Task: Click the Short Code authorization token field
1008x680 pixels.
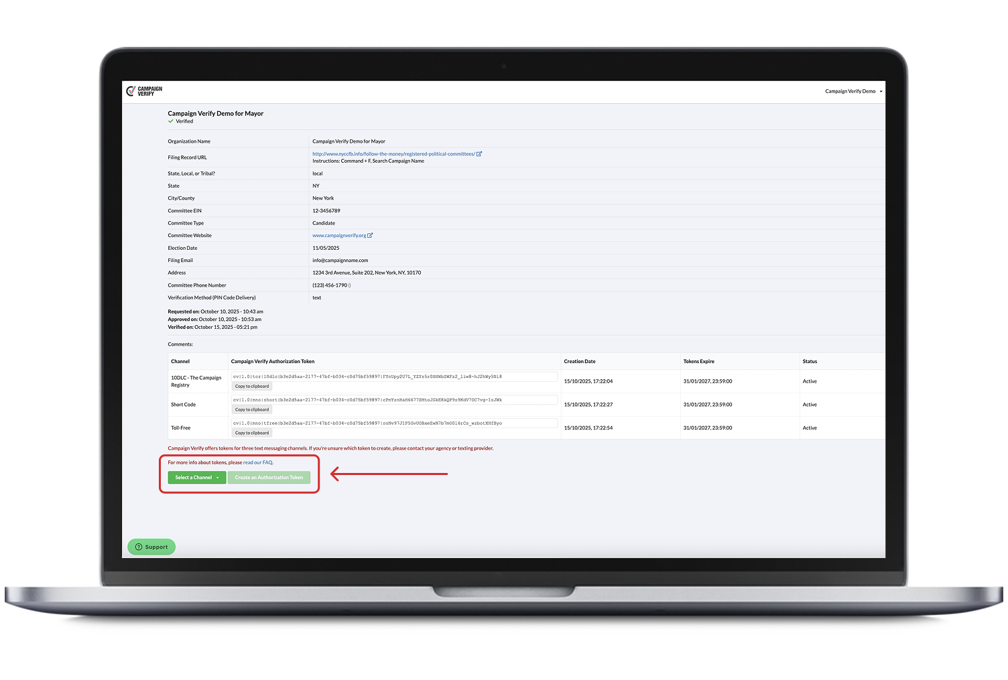Action: point(394,400)
